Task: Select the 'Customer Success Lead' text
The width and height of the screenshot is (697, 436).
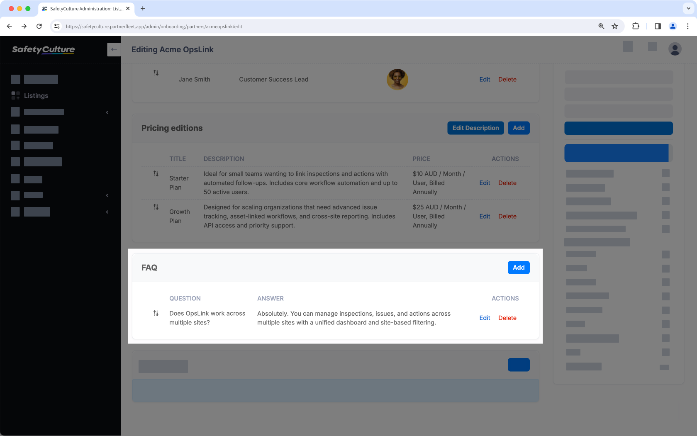Action: click(273, 79)
